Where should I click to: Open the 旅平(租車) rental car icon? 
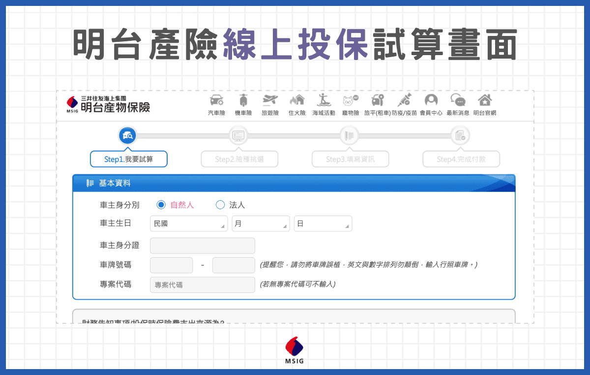pos(377,100)
